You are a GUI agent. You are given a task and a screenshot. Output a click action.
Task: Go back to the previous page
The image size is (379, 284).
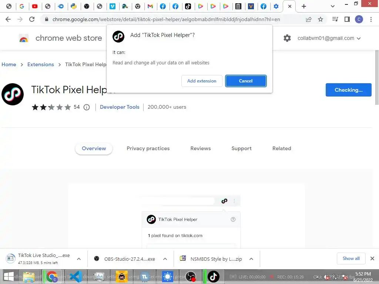click(8, 19)
